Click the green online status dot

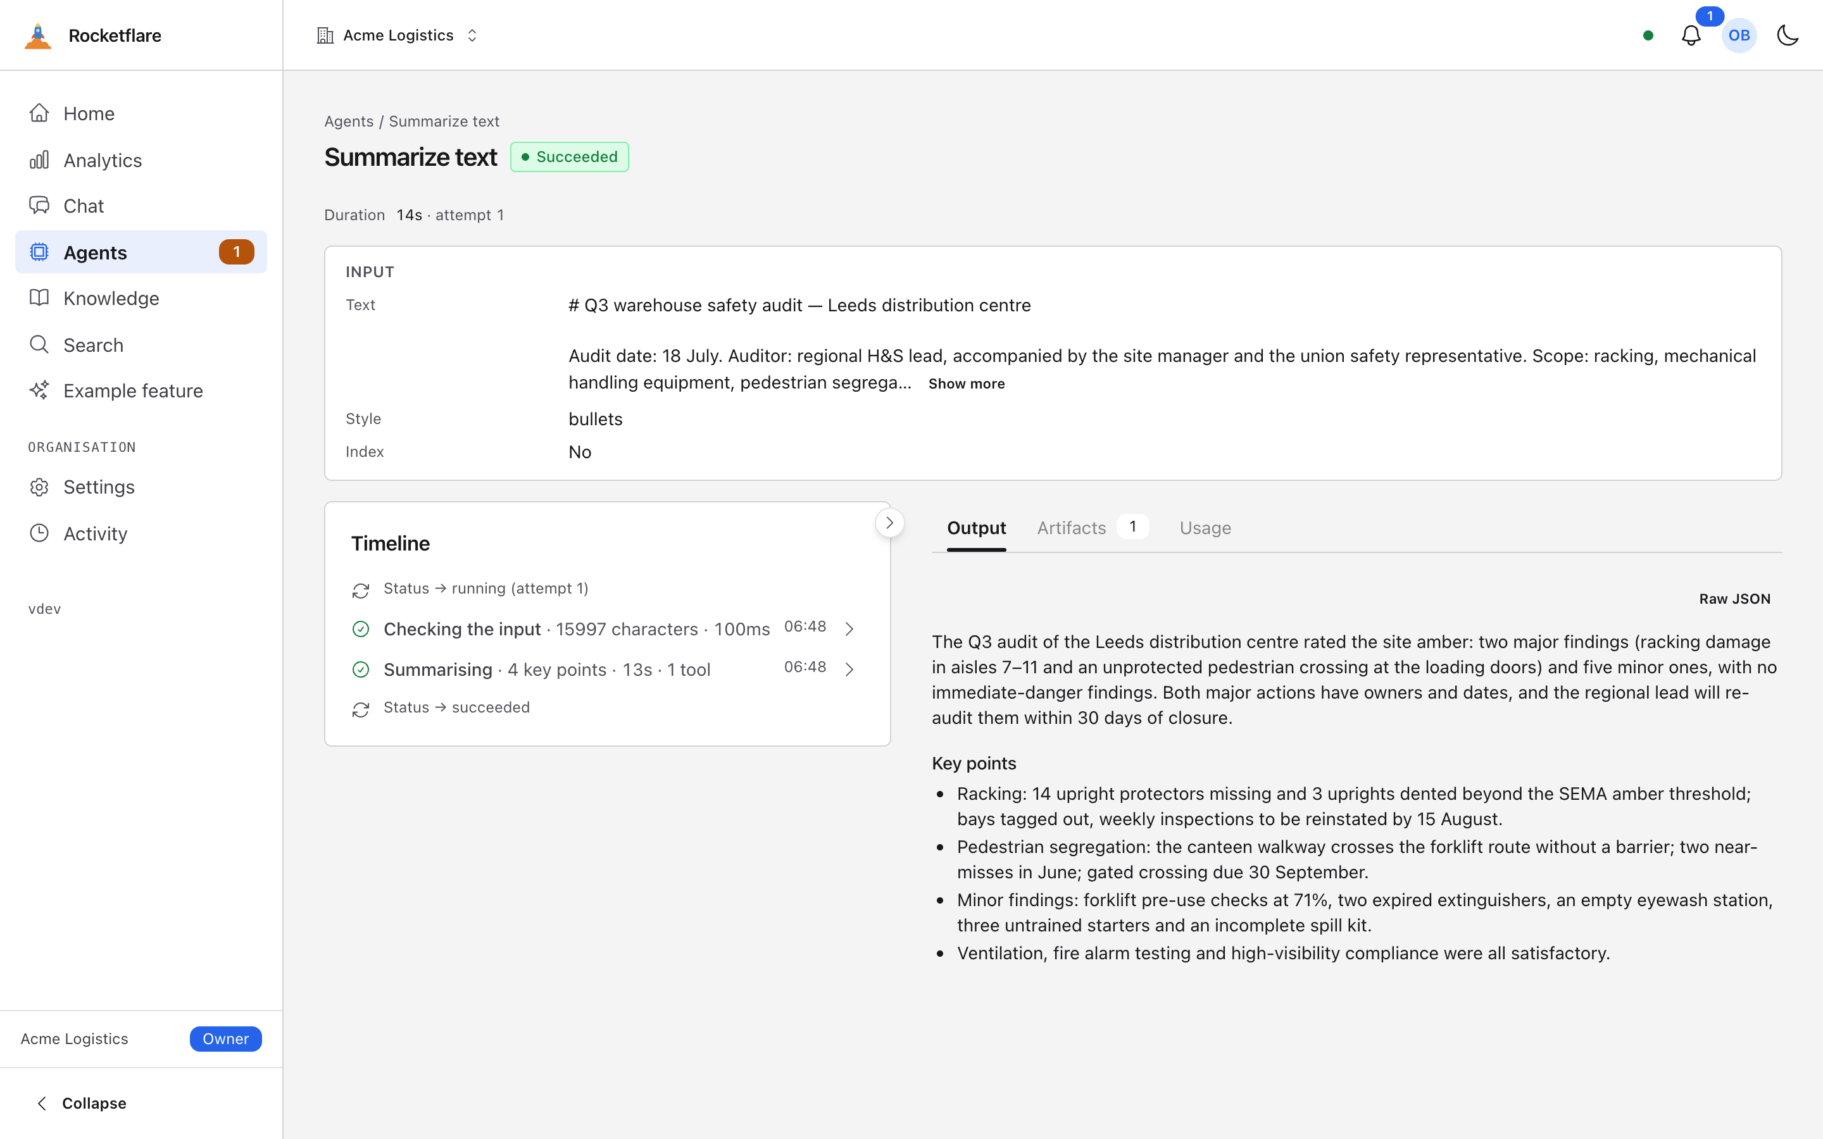click(x=1648, y=35)
